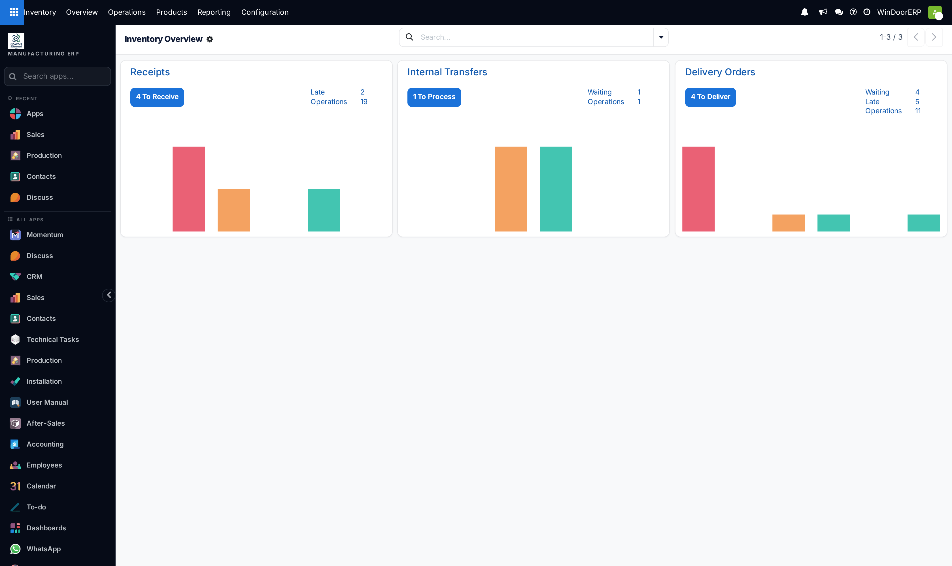
Task: Launch the Momentum app
Action: 57,235
